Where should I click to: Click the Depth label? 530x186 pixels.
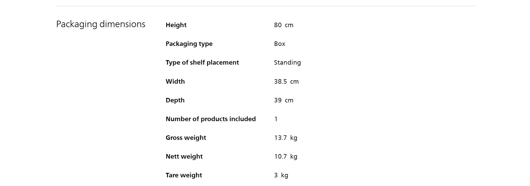click(175, 100)
